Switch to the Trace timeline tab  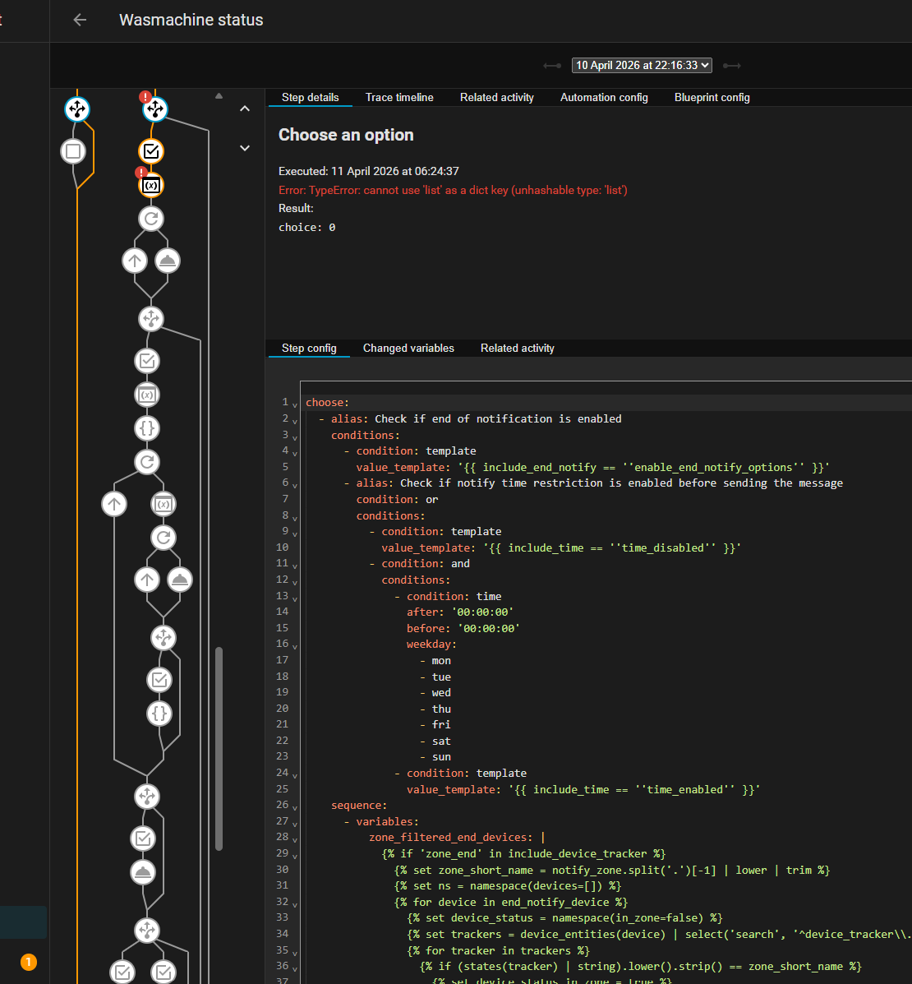(399, 98)
